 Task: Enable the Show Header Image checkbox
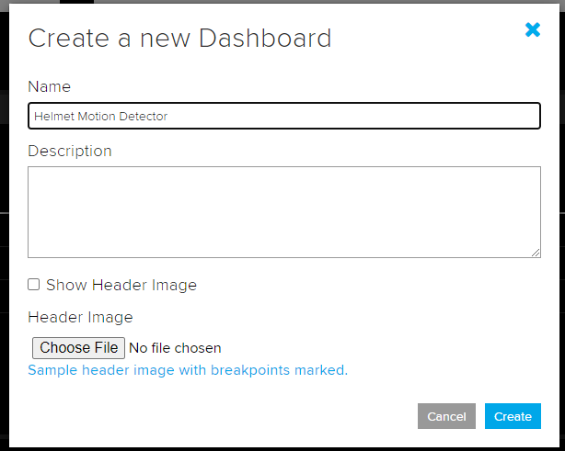pyautogui.click(x=34, y=285)
